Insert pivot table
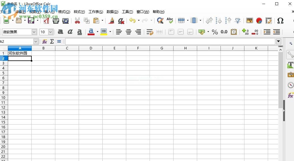Image resolution: width=294 pixels, height=161 pixels. click(269, 21)
